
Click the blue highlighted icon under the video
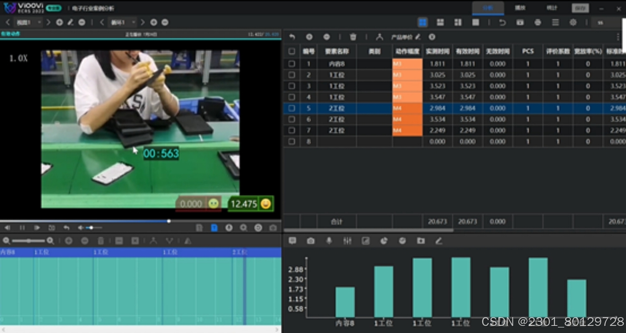pos(214,228)
